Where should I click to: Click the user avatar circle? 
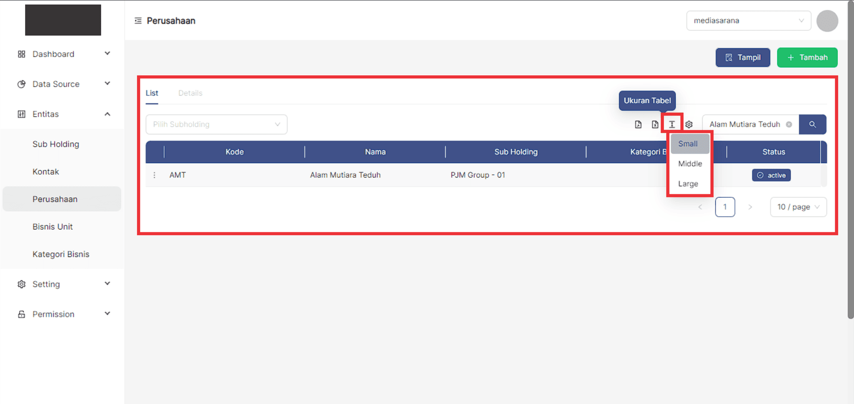click(x=827, y=21)
